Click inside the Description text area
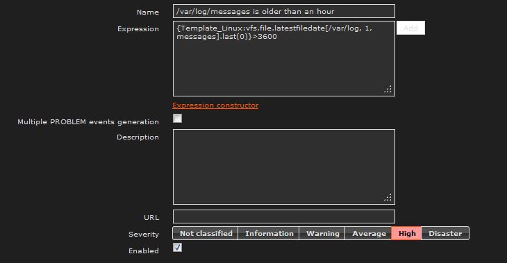 pos(284,167)
